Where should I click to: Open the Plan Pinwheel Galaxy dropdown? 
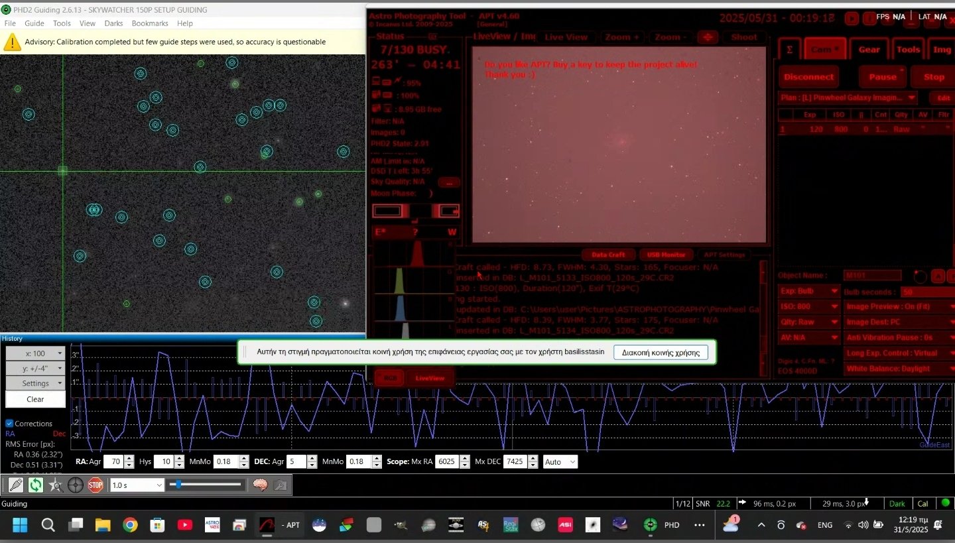pos(848,97)
